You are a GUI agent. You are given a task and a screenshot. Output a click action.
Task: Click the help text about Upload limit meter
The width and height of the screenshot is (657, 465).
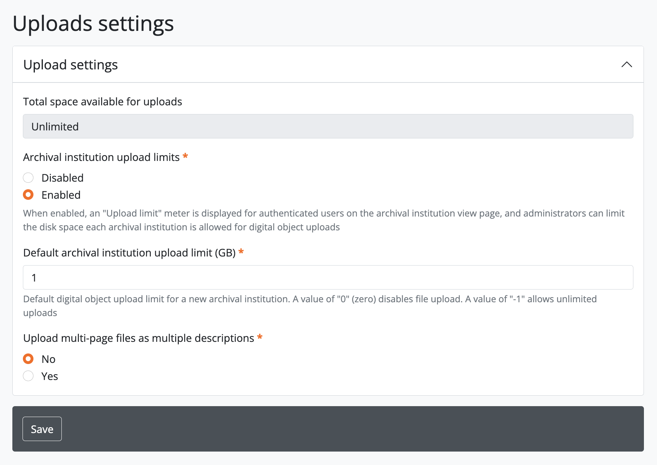click(323, 220)
